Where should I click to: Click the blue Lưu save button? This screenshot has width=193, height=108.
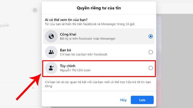pos(142,100)
